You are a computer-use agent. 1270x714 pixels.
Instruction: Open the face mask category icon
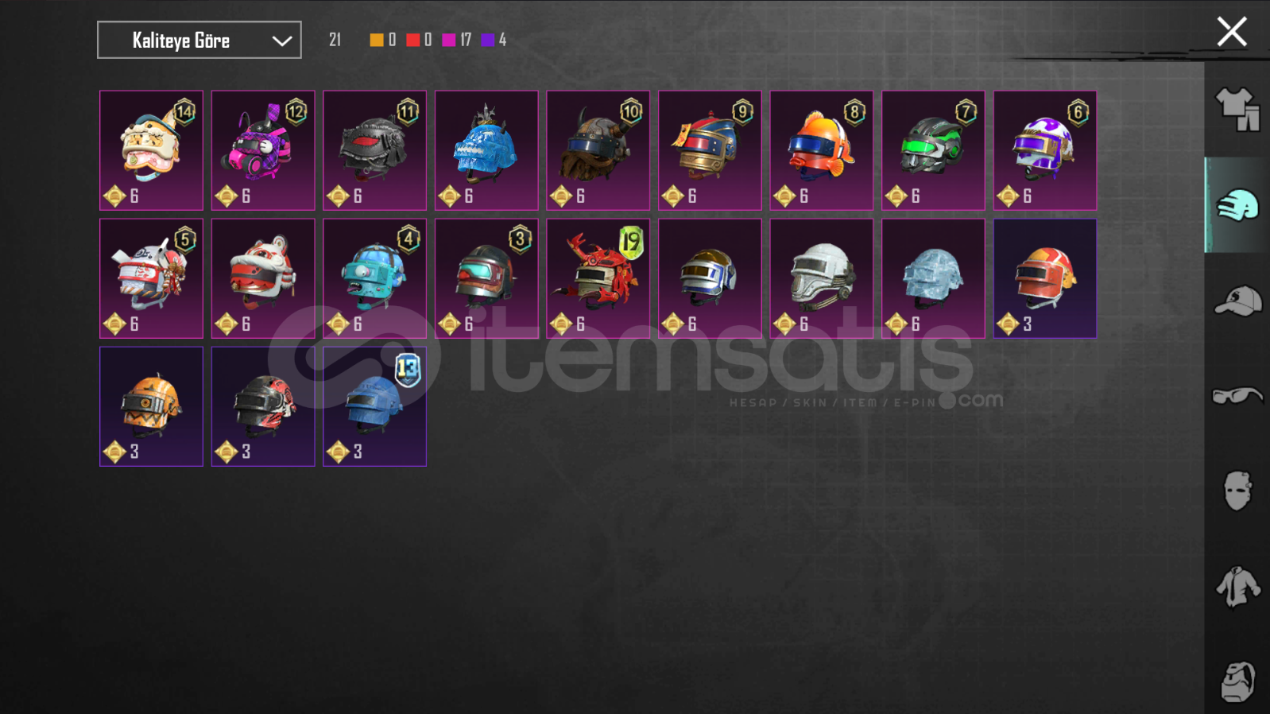(x=1237, y=491)
